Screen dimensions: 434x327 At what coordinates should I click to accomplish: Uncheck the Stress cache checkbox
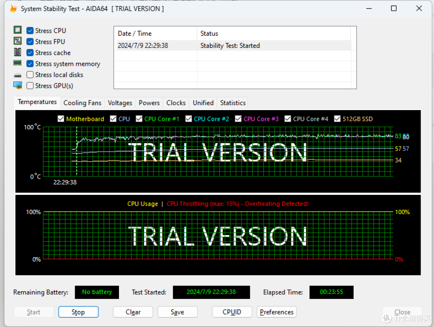[30, 53]
